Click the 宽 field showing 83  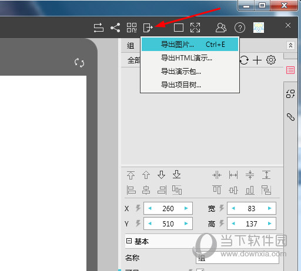pyautogui.click(x=252, y=208)
